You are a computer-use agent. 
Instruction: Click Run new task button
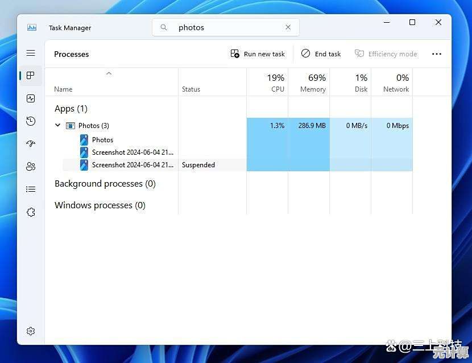pos(258,54)
